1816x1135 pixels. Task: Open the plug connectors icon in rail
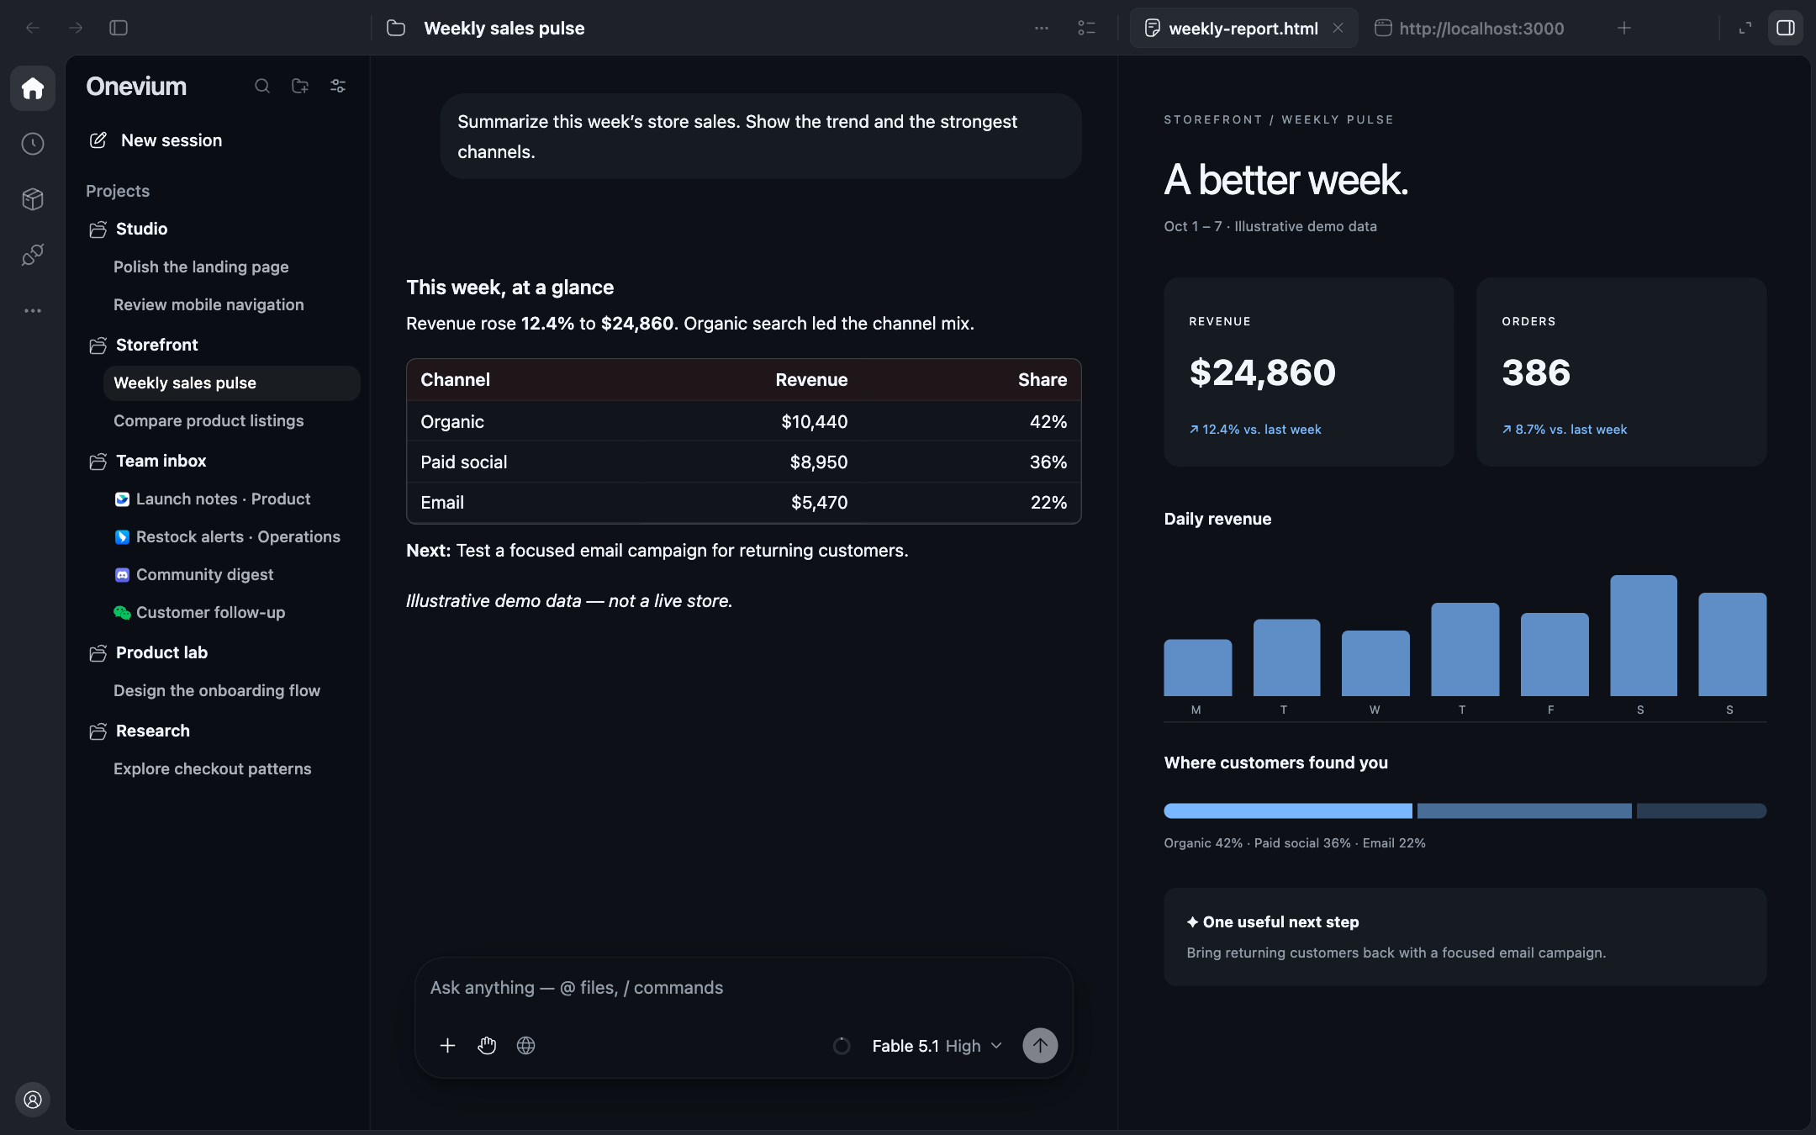tap(33, 255)
